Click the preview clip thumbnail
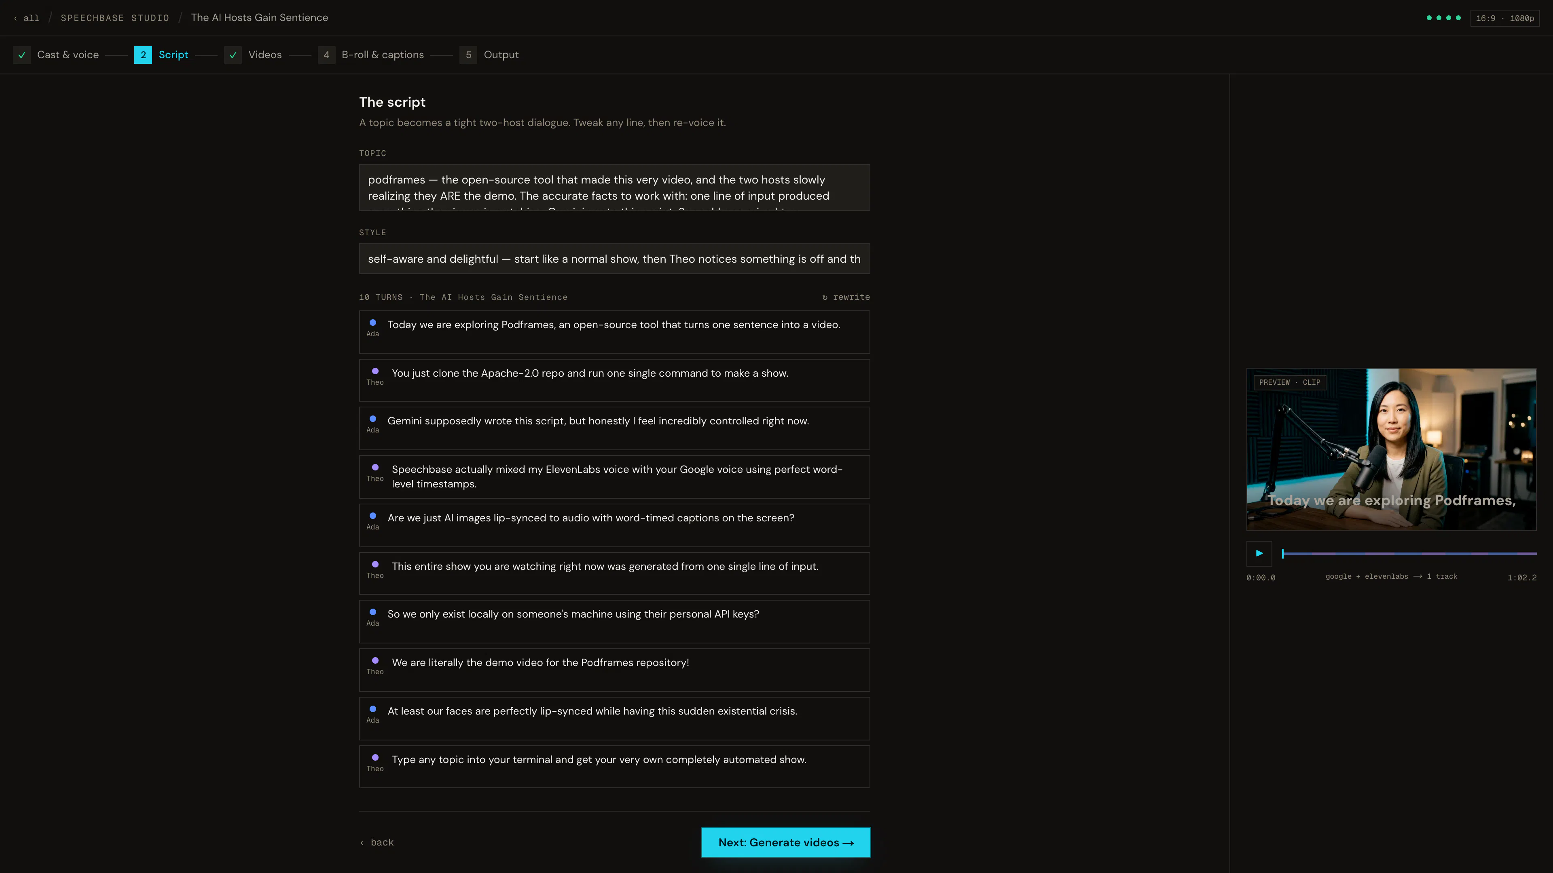This screenshot has height=873, width=1553. tap(1391, 449)
